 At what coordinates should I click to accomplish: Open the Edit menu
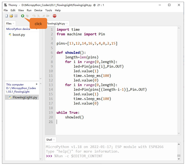point(13,10)
